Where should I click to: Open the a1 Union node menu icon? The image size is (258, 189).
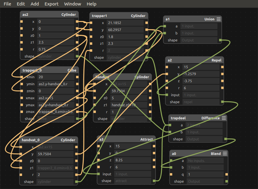click(219, 19)
